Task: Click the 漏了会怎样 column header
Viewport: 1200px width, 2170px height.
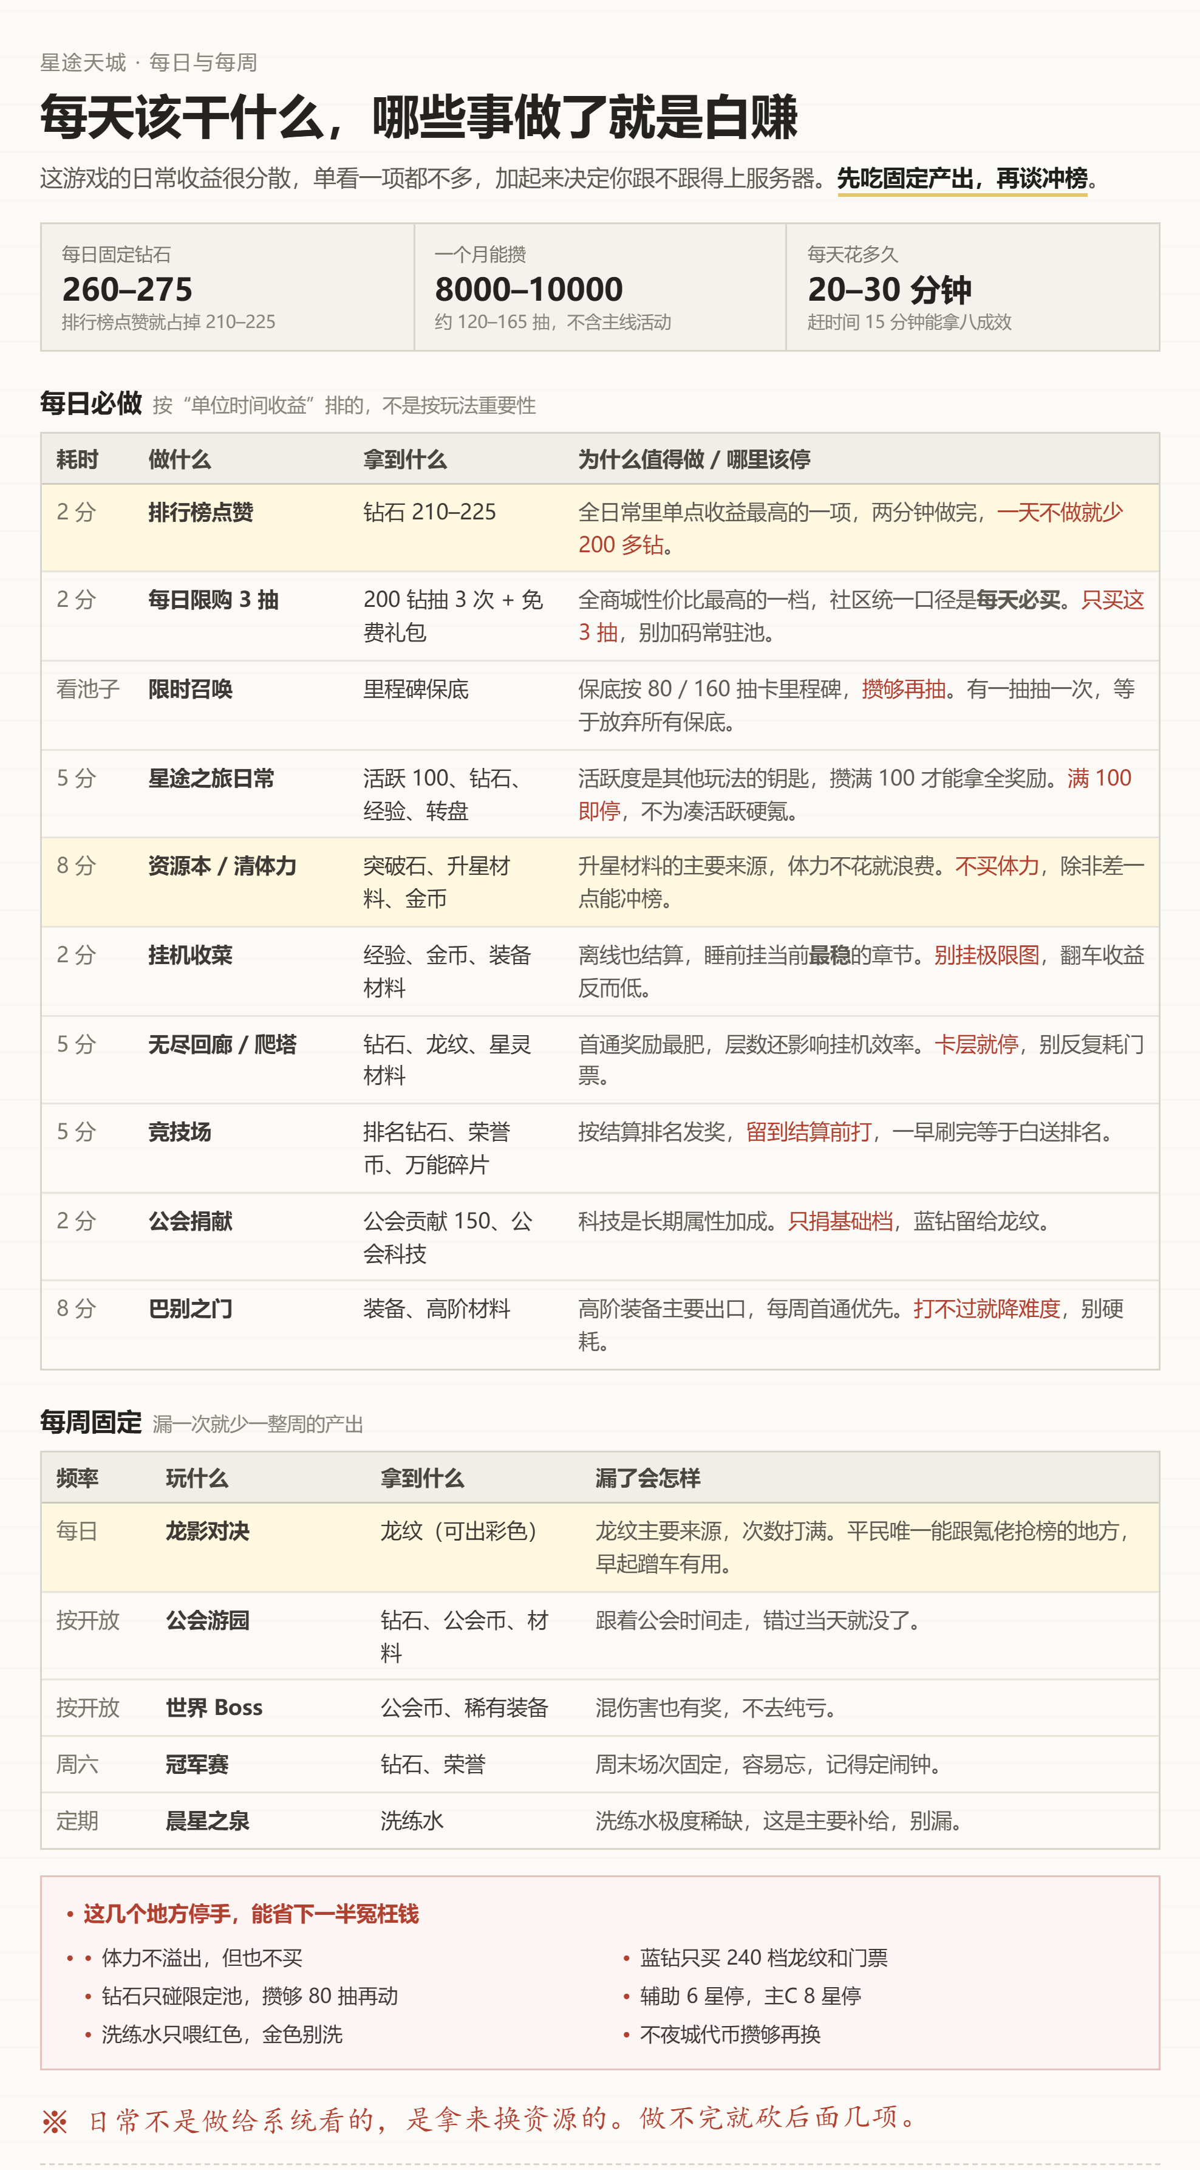Action: coord(647,1479)
